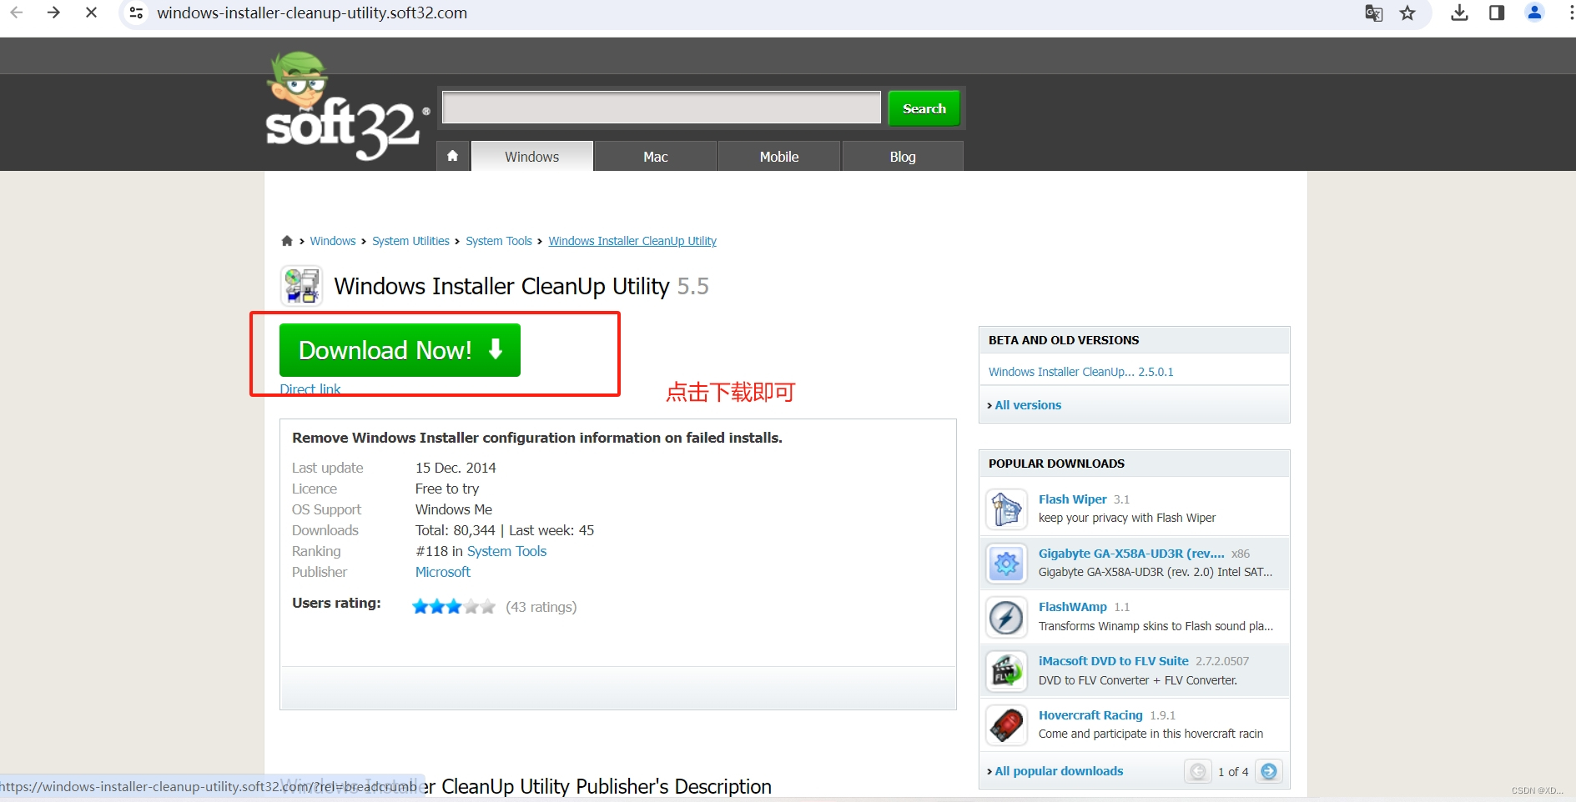
Task: Click System Utilities breadcrumb link
Action: coord(410,241)
